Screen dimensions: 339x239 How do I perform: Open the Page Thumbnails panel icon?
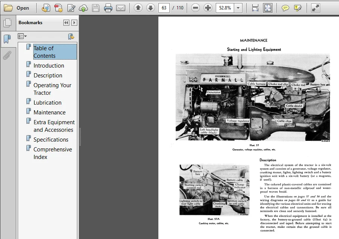click(8, 23)
